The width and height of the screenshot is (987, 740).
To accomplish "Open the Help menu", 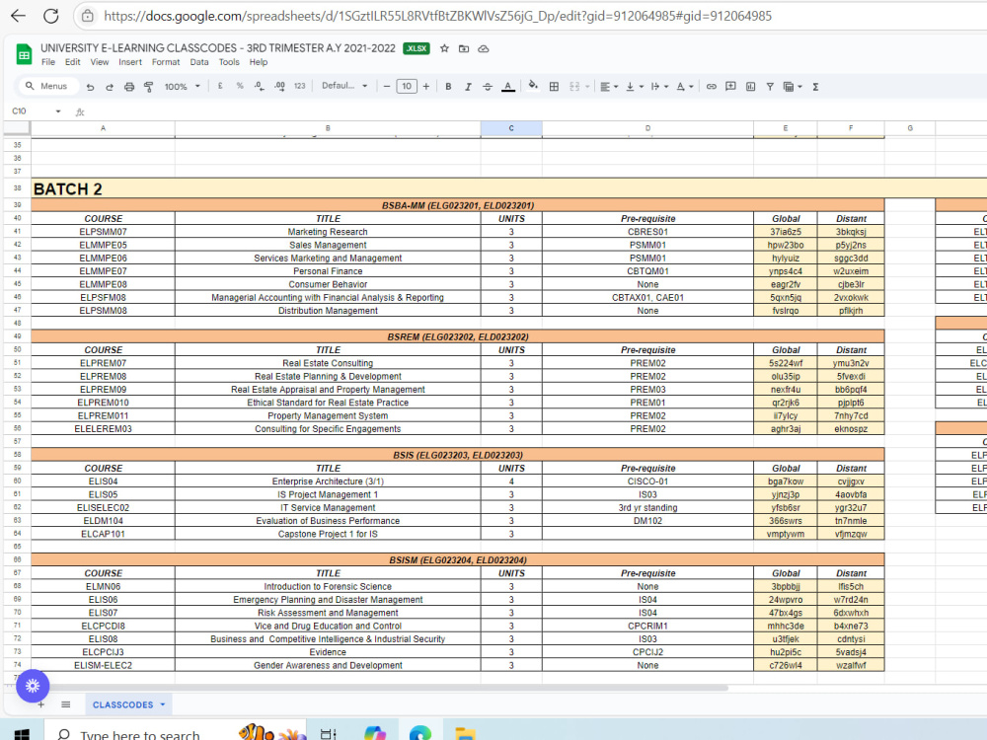I will coord(258,62).
